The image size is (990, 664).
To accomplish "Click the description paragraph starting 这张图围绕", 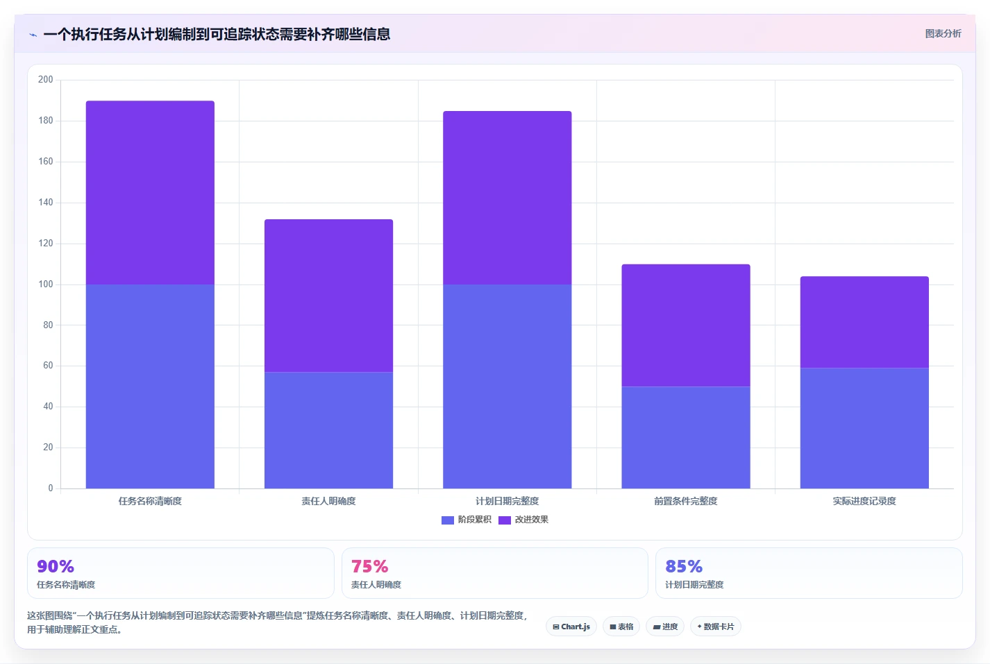I will [278, 622].
